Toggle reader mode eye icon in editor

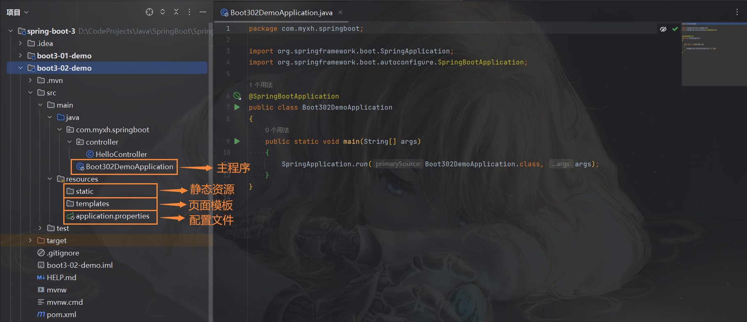(x=663, y=29)
